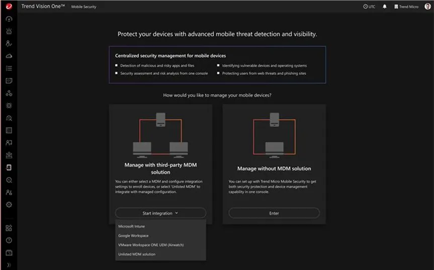Click the settings gear icon in the sidebar
Image resolution: width=434 pixels, height=270 pixels.
click(9, 205)
